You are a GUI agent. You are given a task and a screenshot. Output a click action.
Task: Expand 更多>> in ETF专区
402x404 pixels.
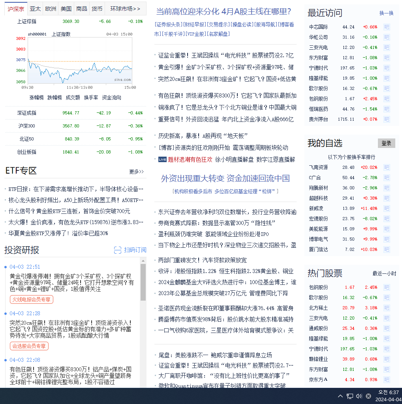[136, 172]
